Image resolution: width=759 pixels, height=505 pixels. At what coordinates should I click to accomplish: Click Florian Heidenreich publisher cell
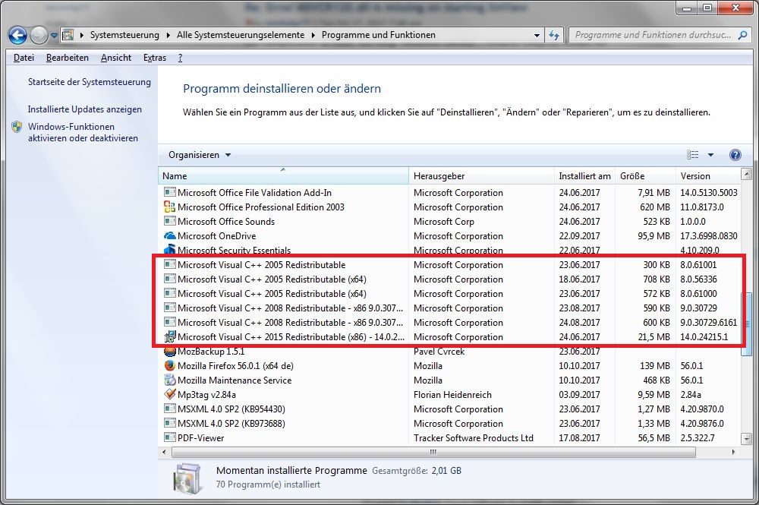(452, 395)
